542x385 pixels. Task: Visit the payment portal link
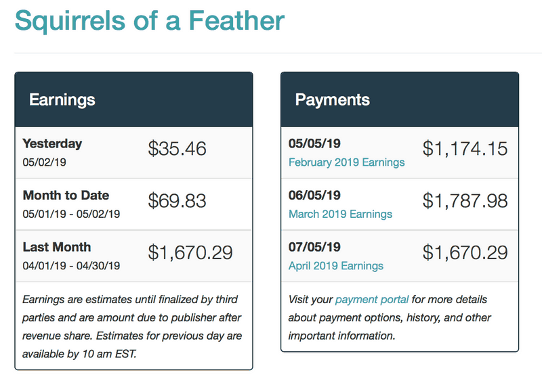(x=372, y=299)
